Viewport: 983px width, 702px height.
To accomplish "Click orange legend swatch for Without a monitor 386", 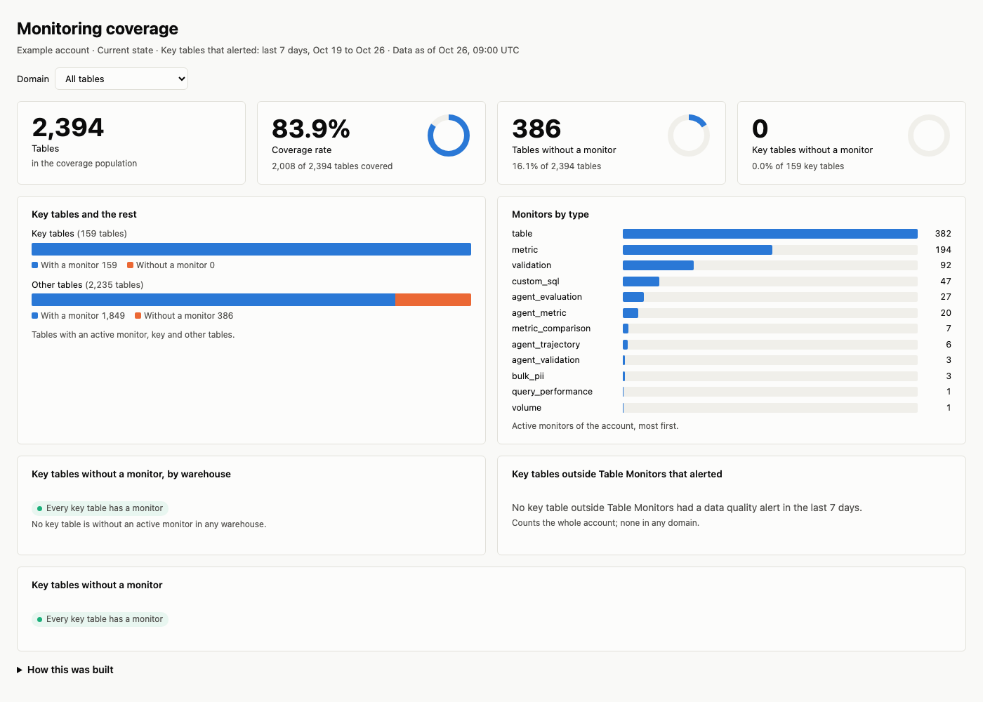I will 138,316.
